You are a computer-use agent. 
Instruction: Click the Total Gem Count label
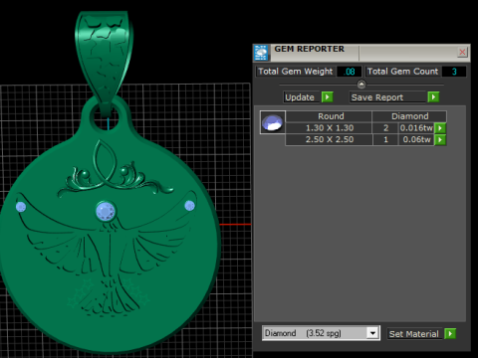[402, 72]
